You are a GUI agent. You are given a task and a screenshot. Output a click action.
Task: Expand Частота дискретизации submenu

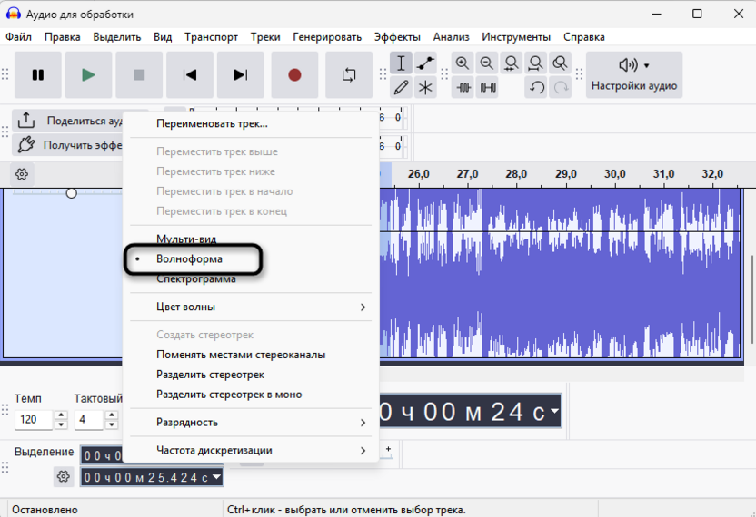(251, 450)
